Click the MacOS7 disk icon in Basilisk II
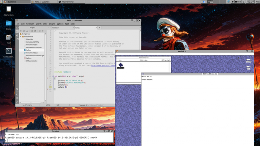This screenshot has height=146, width=260. coord(248,60)
